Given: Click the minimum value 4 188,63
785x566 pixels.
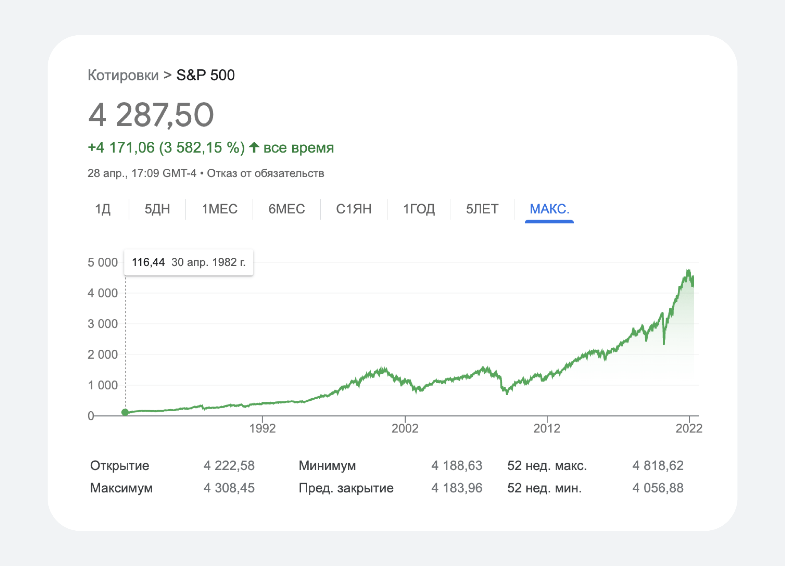Looking at the screenshot, I should click(x=457, y=466).
